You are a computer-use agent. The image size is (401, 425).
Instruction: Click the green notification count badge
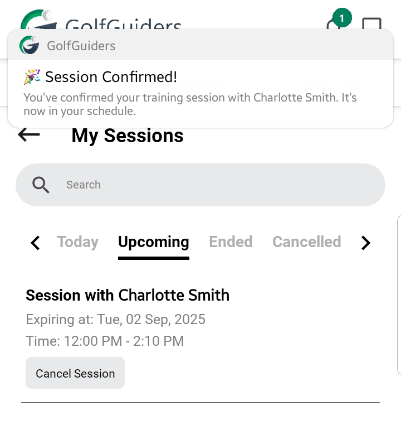tap(341, 18)
